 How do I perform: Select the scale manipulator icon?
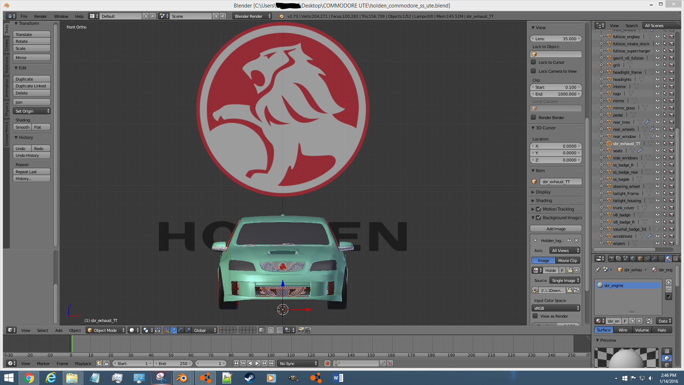[x=188, y=330]
